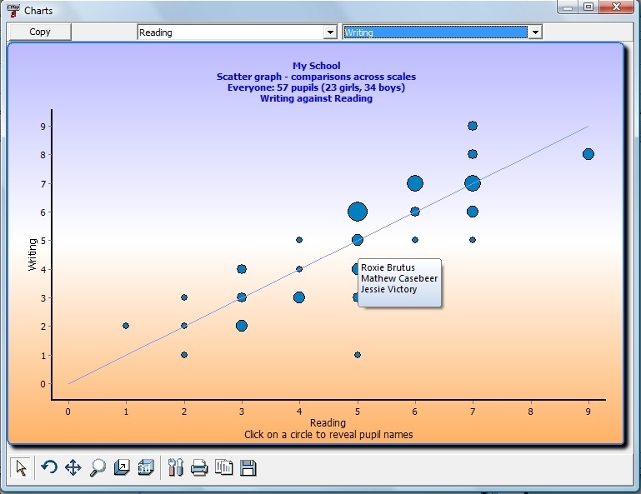
Task: Print the chart with printer icon
Action: pos(199,467)
